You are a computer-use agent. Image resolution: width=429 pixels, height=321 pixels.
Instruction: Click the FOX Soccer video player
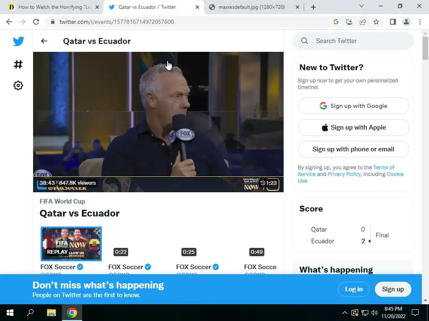tap(158, 122)
